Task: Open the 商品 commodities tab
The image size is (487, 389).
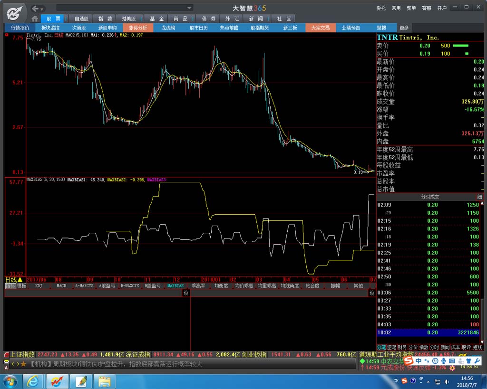Action: 180,19
